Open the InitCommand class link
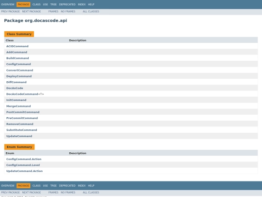The height and width of the screenshot is (197, 262). coord(16,100)
